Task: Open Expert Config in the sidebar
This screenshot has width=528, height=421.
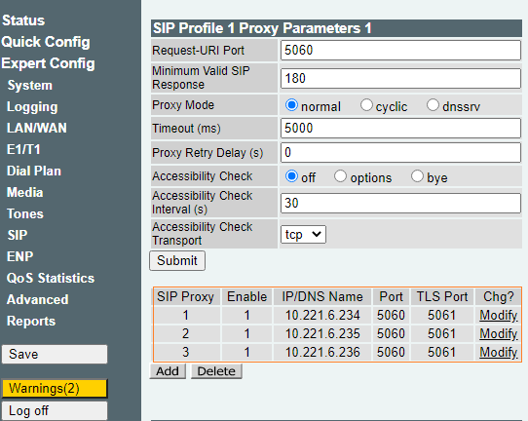Action: [x=48, y=63]
